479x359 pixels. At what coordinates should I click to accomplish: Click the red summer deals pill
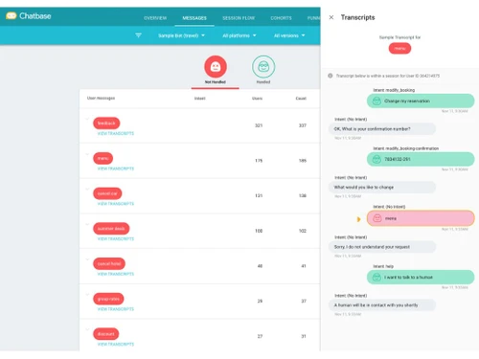pyautogui.click(x=111, y=229)
